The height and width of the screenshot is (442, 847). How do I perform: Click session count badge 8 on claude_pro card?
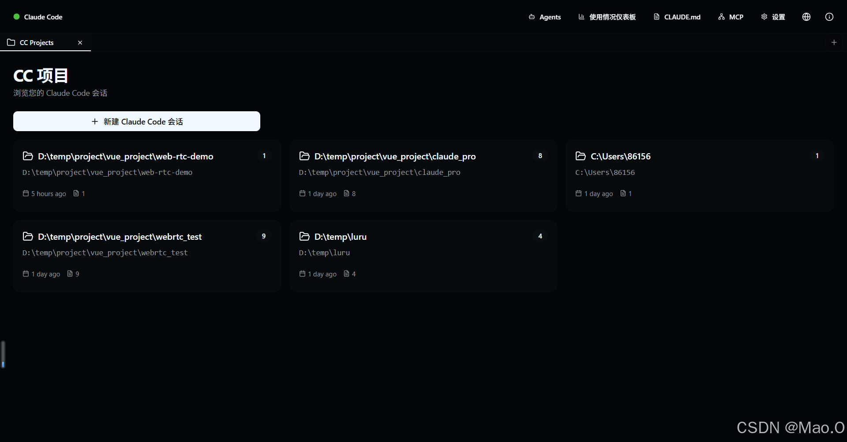tap(540, 155)
